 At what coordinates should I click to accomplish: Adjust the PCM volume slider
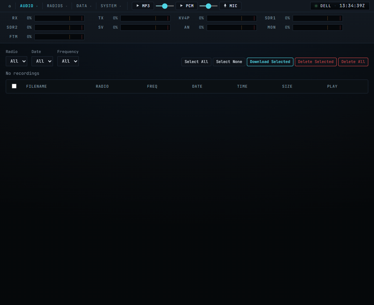(x=208, y=6)
